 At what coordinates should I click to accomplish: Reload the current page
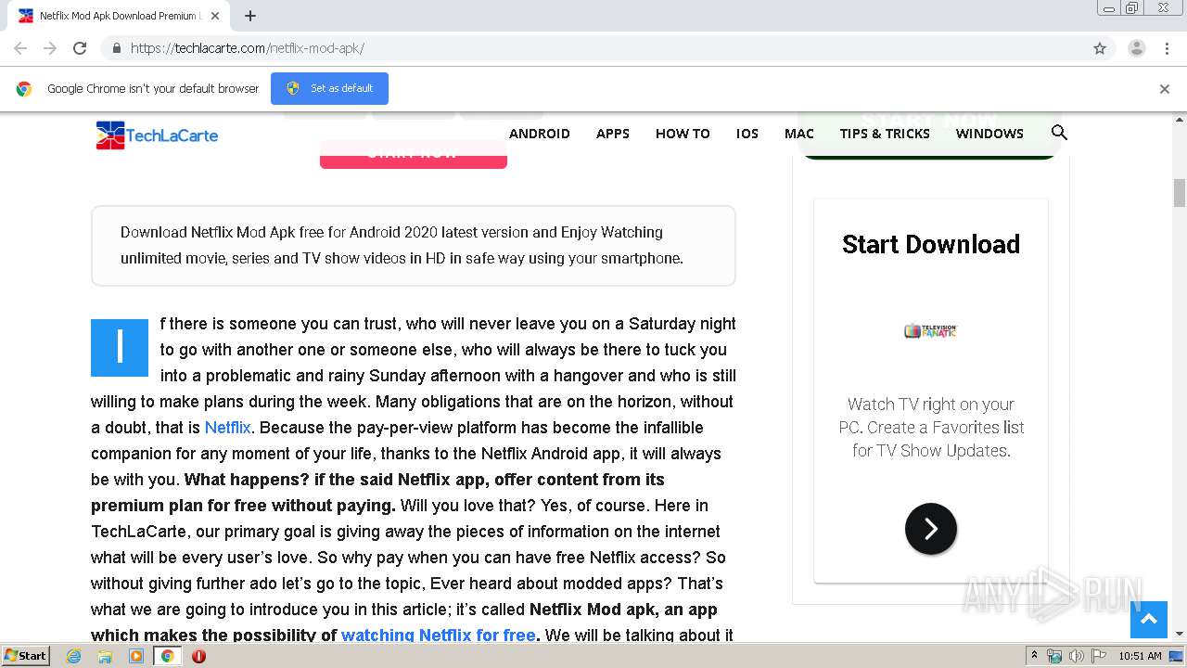[x=80, y=48]
